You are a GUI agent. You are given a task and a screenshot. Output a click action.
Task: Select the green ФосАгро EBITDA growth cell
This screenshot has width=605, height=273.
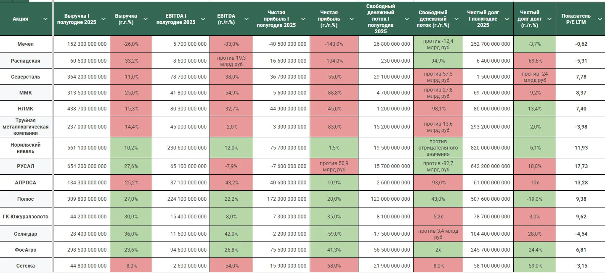tap(231, 250)
